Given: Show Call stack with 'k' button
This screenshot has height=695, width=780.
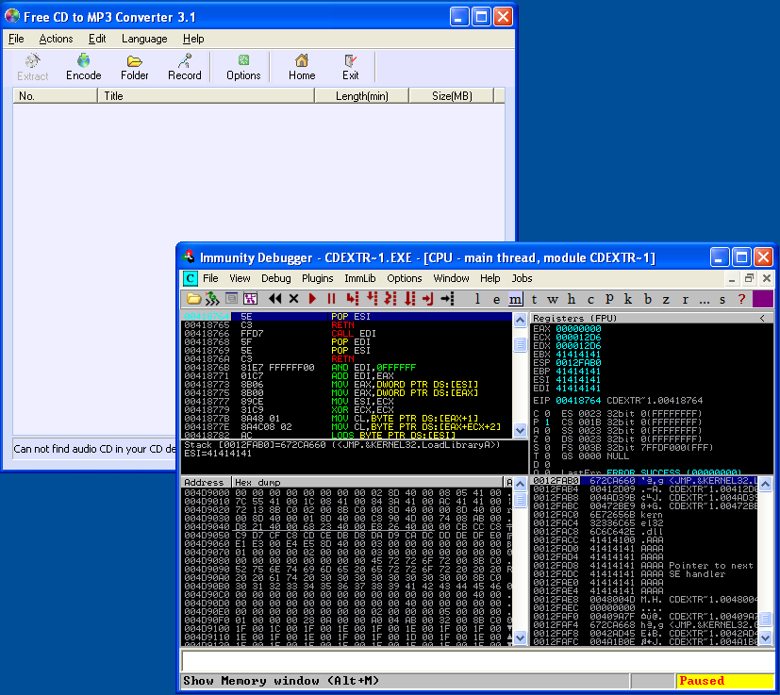Looking at the screenshot, I should click(x=628, y=299).
